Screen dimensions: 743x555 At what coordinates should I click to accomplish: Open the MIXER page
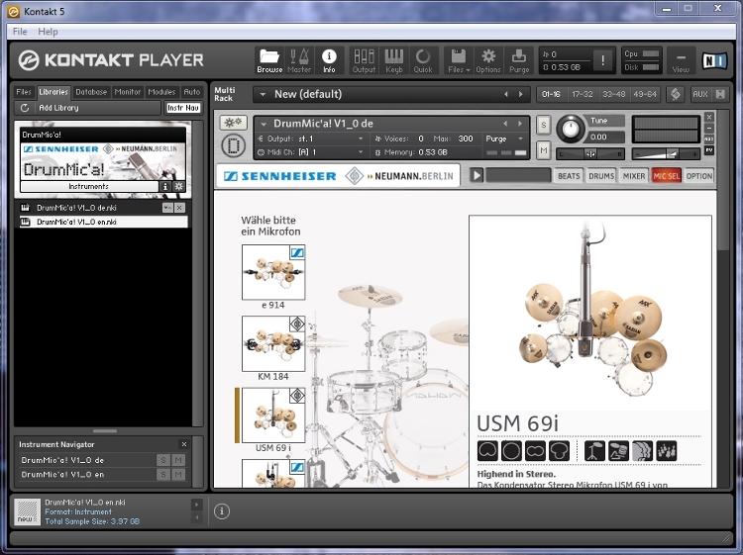[634, 176]
